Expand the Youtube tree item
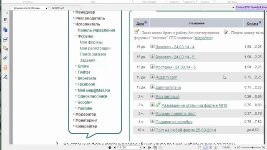Screen dimensions: 267x150 pyautogui.click(x=76, y=108)
